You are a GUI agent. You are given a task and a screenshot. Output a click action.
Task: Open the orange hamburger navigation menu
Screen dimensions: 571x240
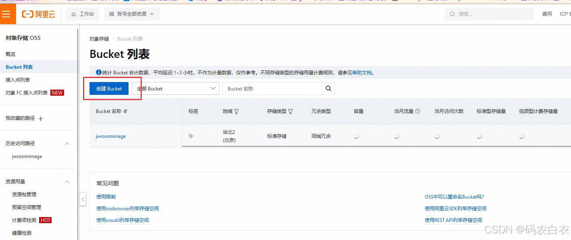(6, 14)
